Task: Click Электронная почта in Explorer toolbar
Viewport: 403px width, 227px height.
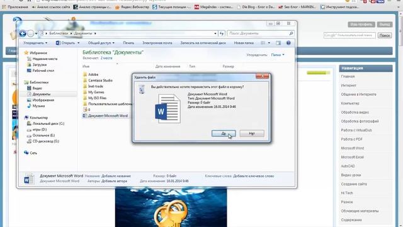Action: (157, 43)
